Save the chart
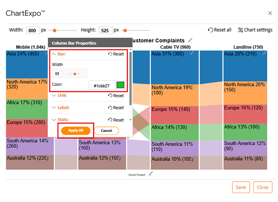The width and height of the screenshot is (278, 202). coord(240,187)
